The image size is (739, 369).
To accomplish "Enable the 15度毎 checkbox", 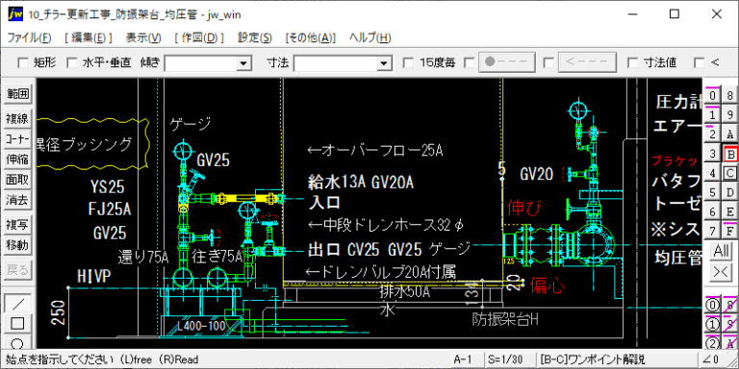I will click(x=409, y=62).
